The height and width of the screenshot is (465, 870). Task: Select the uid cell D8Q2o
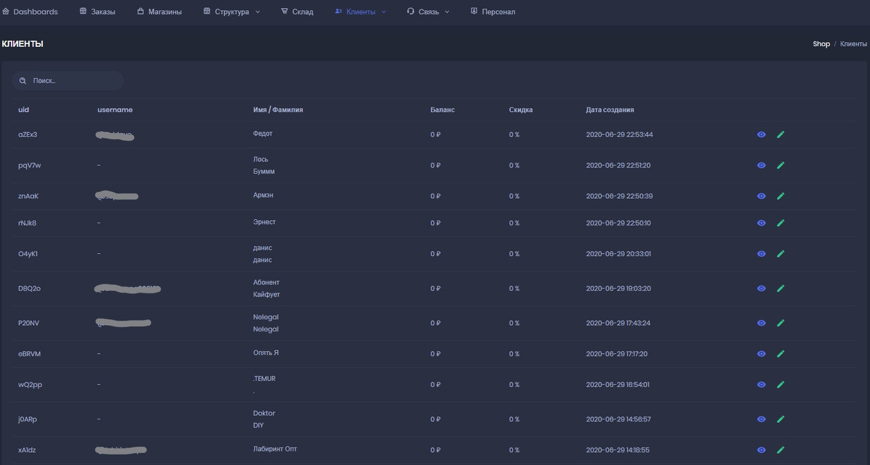click(29, 289)
